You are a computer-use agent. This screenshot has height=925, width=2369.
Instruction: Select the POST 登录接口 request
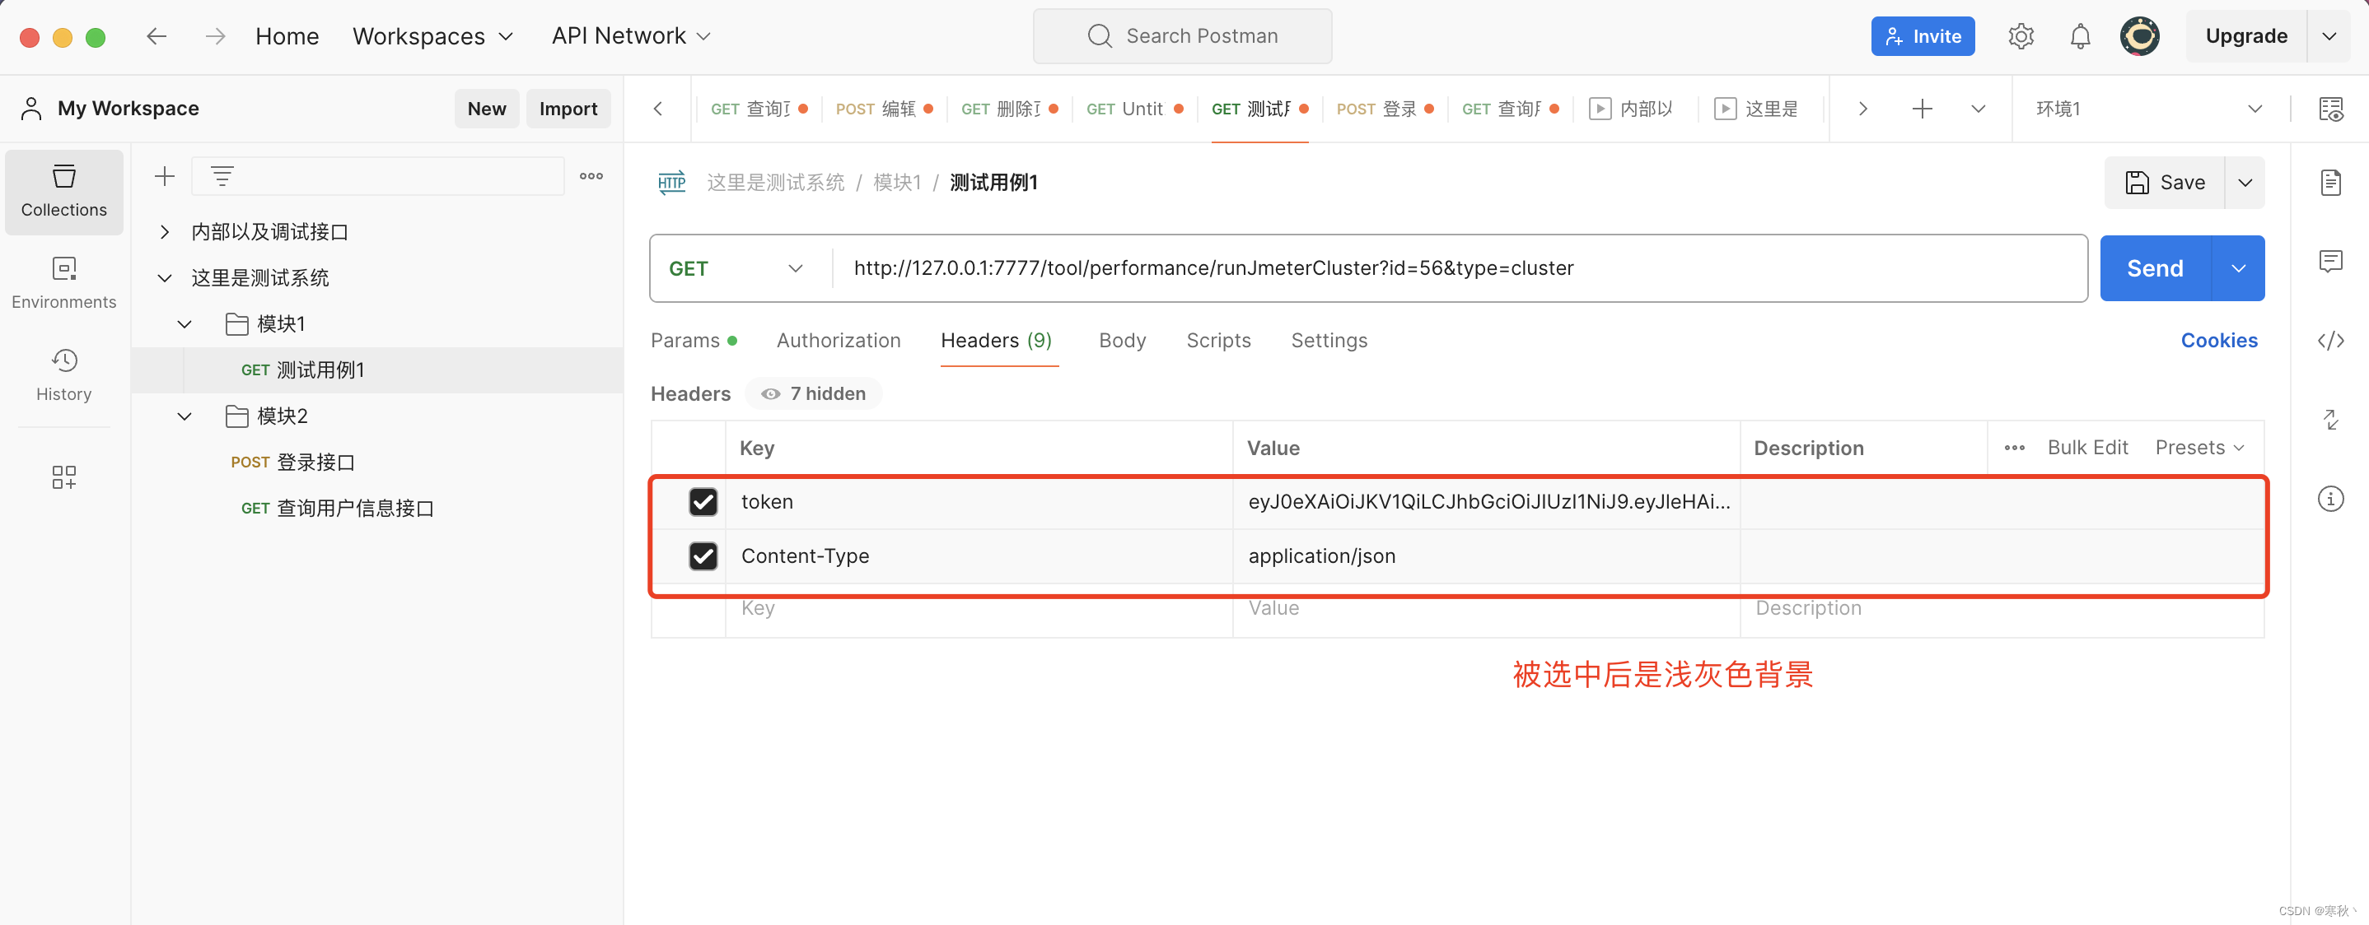point(292,462)
